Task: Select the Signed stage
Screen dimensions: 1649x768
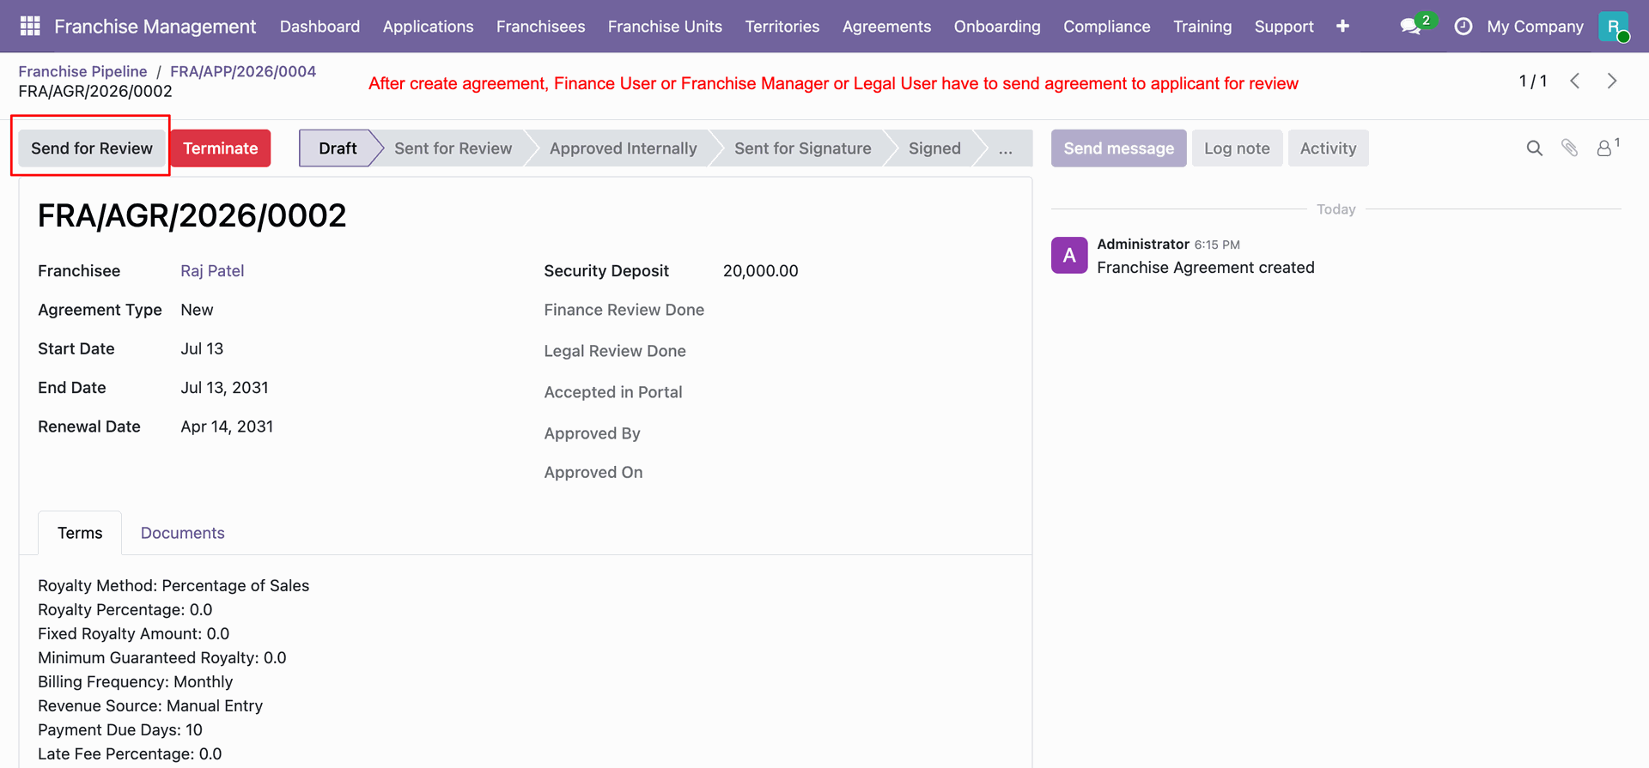Action: click(934, 148)
